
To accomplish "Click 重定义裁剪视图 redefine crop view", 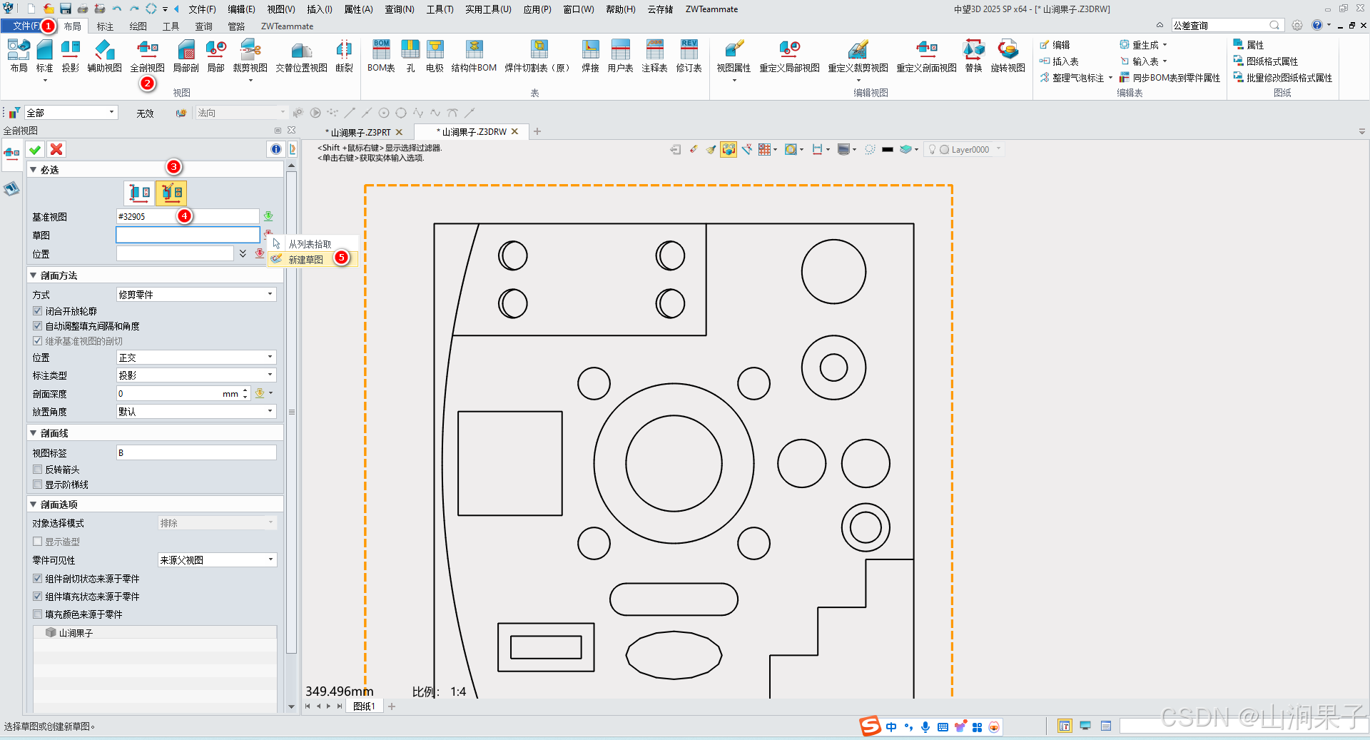I will pos(858,56).
